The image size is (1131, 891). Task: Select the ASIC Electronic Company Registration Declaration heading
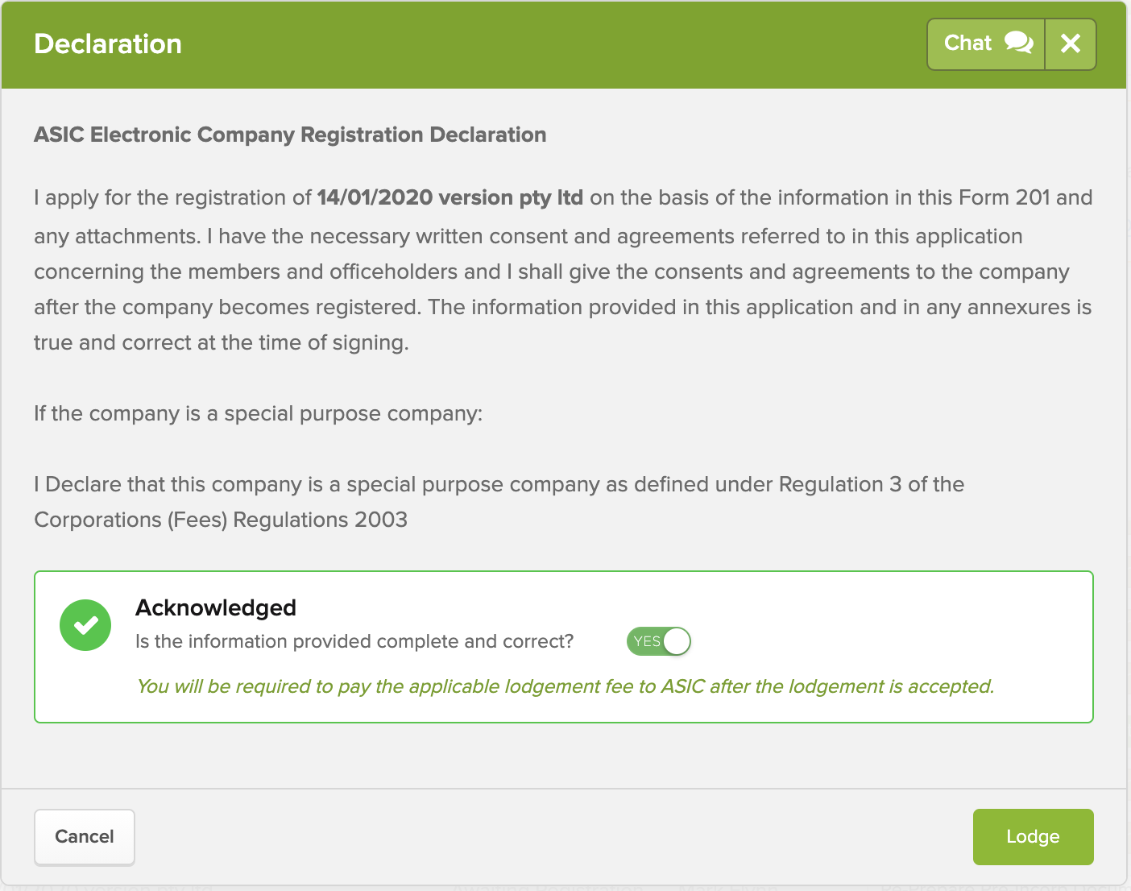(290, 135)
